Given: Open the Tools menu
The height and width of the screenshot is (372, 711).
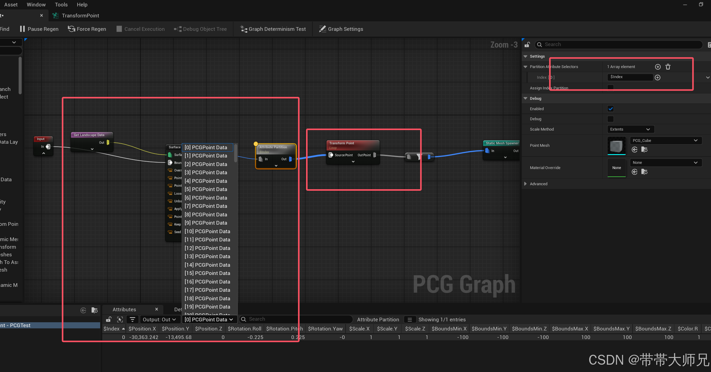Looking at the screenshot, I should pos(61,5).
